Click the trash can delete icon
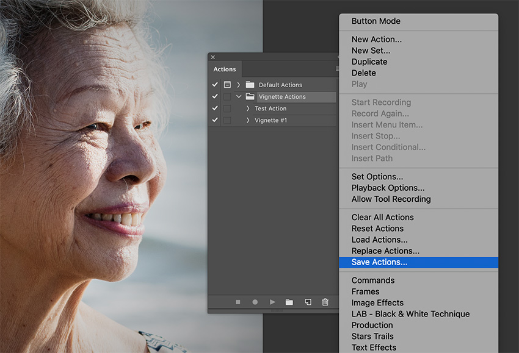This screenshot has height=353, width=519. pyautogui.click(x=325, y=302)
